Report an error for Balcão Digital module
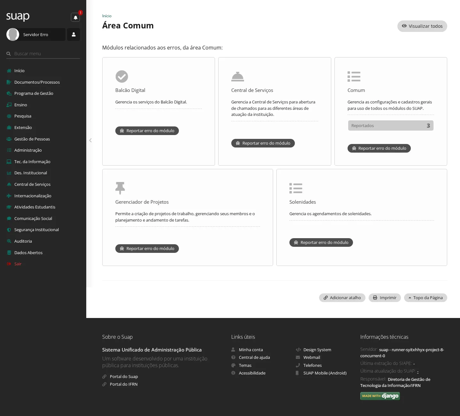The image size is (460, 416). pyautogui.click(x=147, y=131)
